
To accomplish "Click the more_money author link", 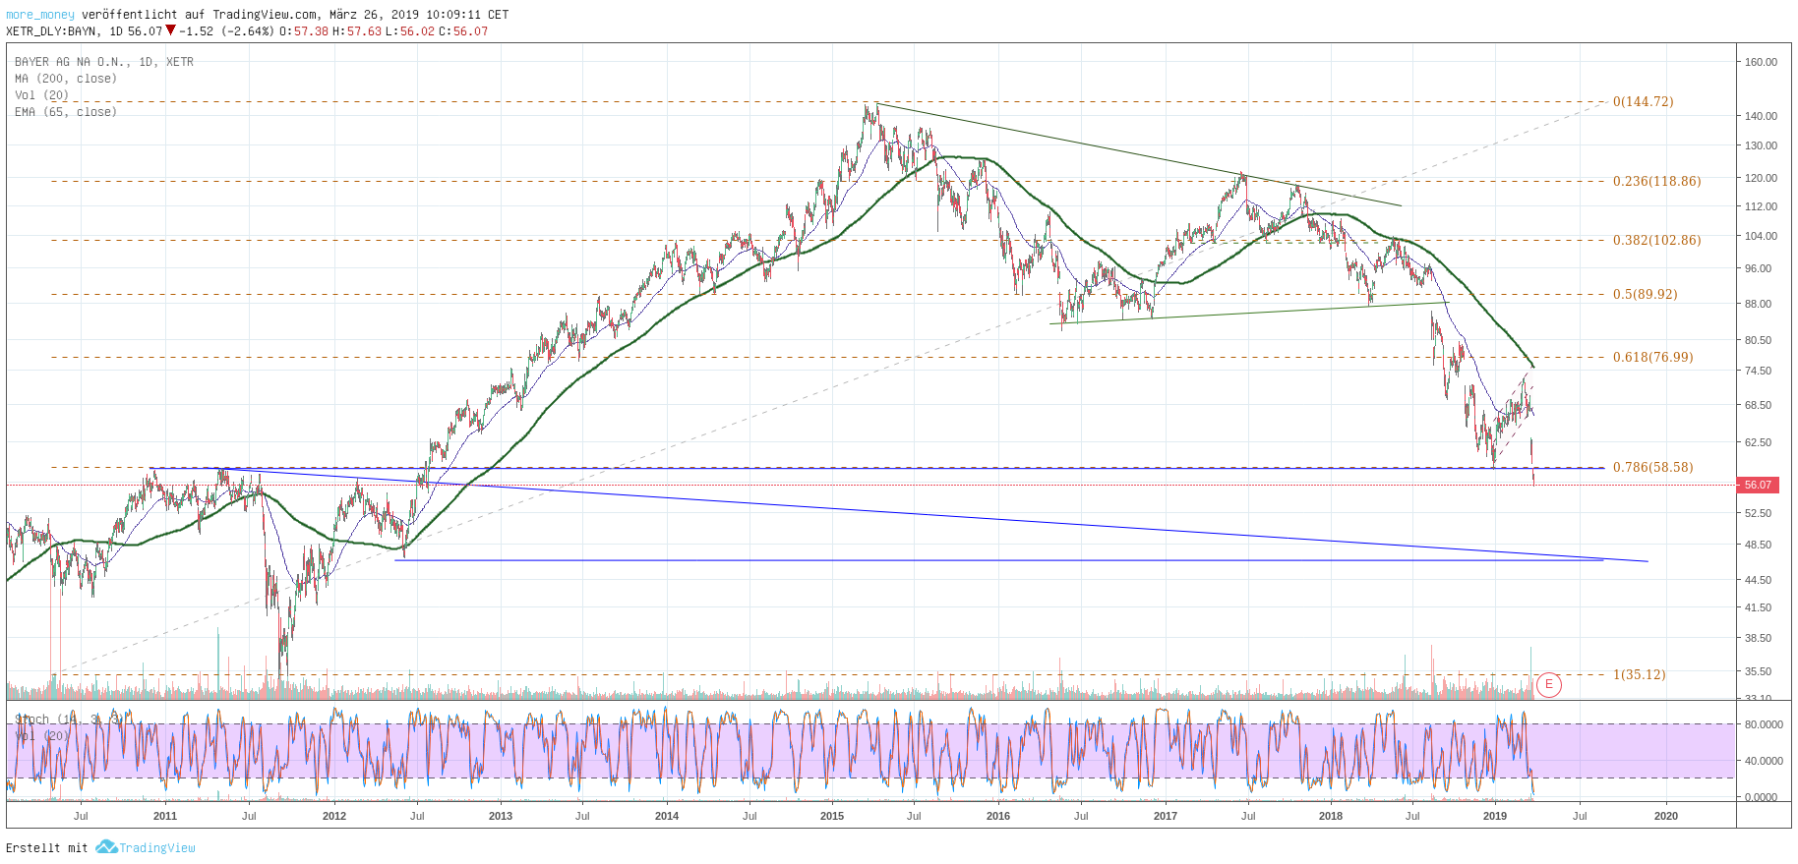I will [40, 15].
